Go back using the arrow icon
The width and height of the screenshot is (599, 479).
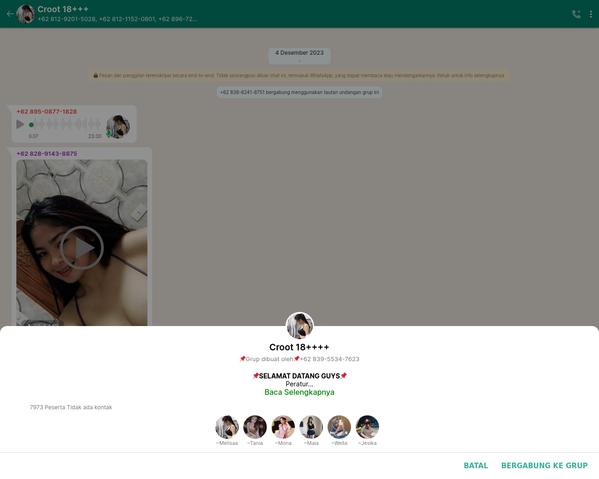10,14
